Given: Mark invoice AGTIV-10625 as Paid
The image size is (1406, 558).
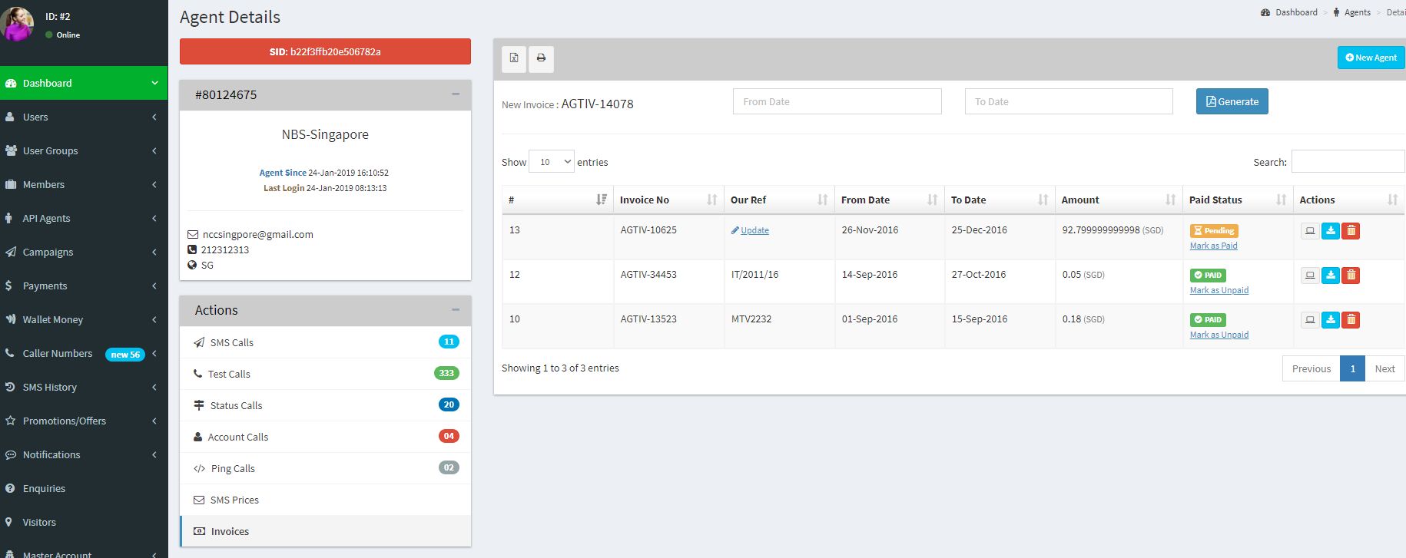Looking at the screenshot, I should (x=1214, y=246).
